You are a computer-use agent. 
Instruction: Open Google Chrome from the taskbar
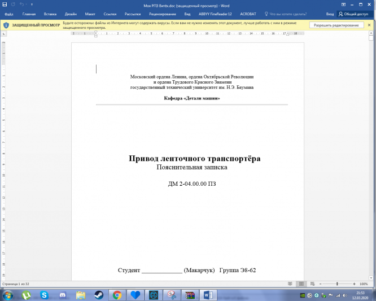pos(117,295)
